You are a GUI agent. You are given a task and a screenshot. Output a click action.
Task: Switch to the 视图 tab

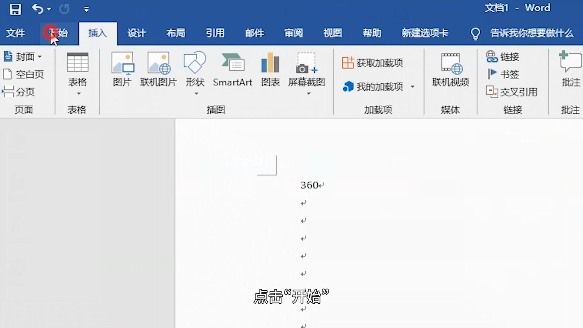pos(333,33)
